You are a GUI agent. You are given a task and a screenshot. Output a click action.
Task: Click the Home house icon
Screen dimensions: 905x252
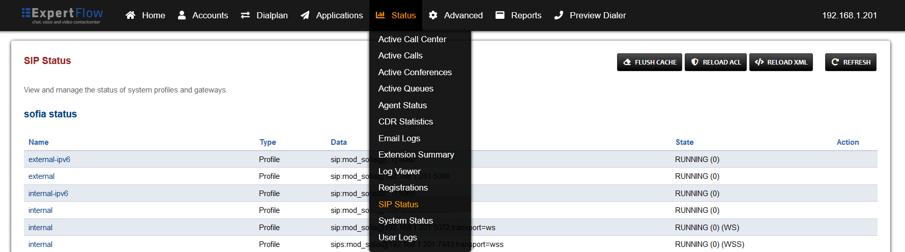coord(131,15)
